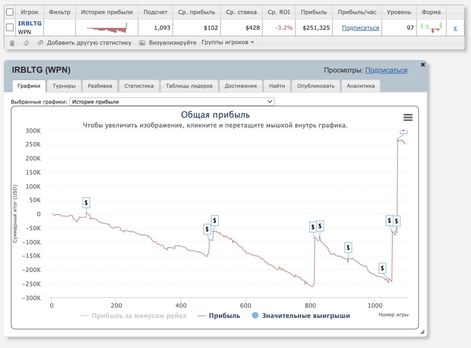Switch to the Турниры tab
Screen dimensions: 471x348
(x=64, y=86)
